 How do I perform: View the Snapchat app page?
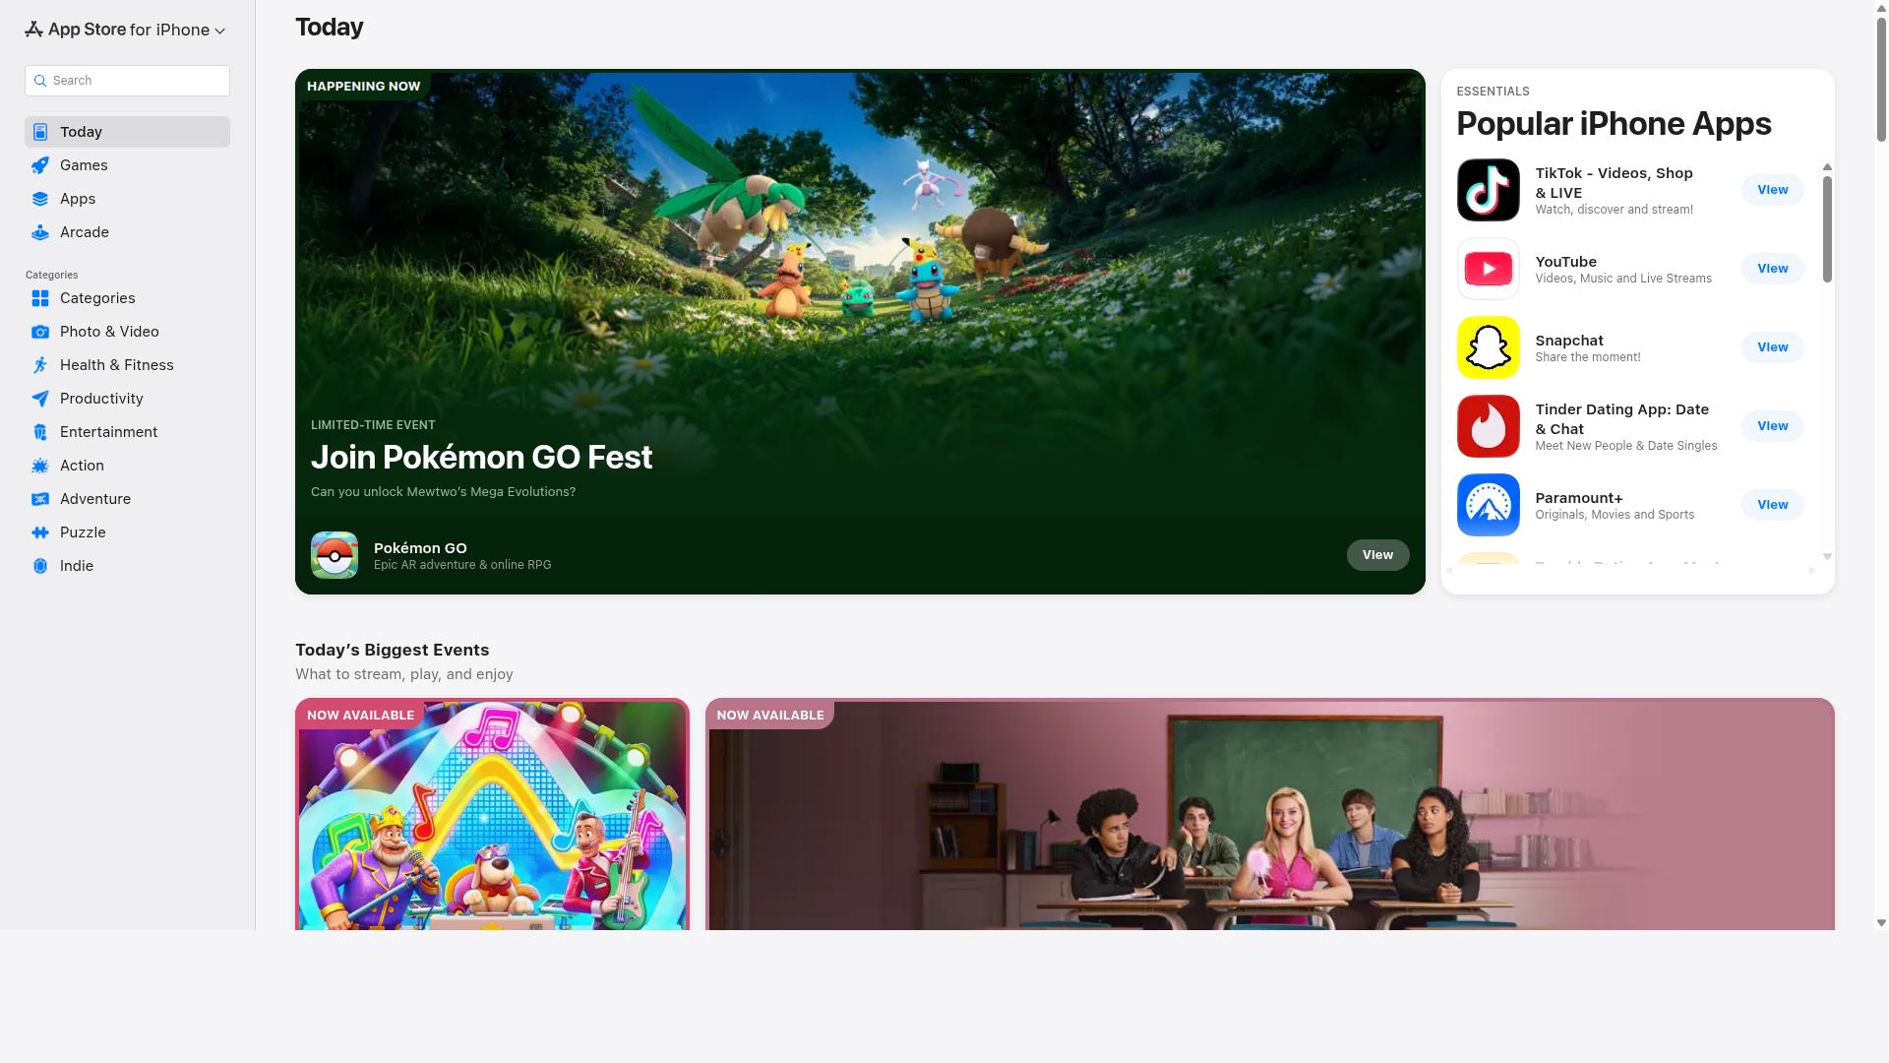click(x=1772, y=347)
